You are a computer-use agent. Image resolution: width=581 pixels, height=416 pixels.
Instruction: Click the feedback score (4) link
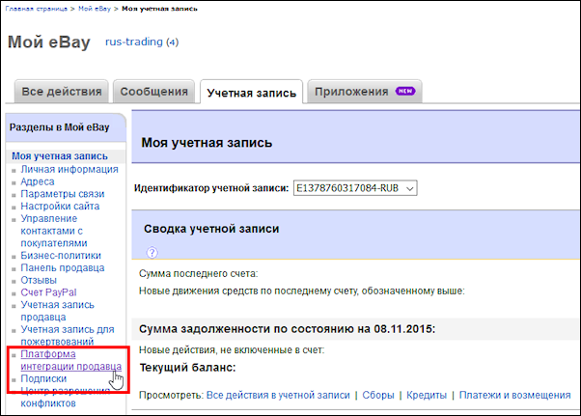click(x=172, y=42)
